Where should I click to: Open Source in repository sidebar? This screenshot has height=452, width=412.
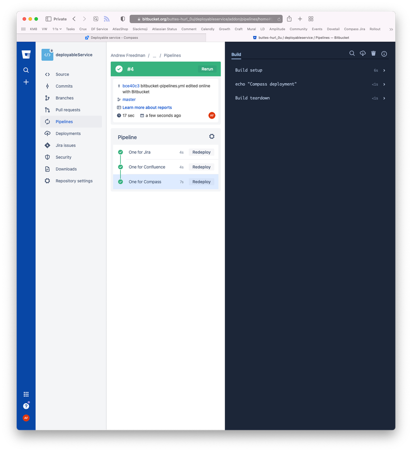coord(71,74)
